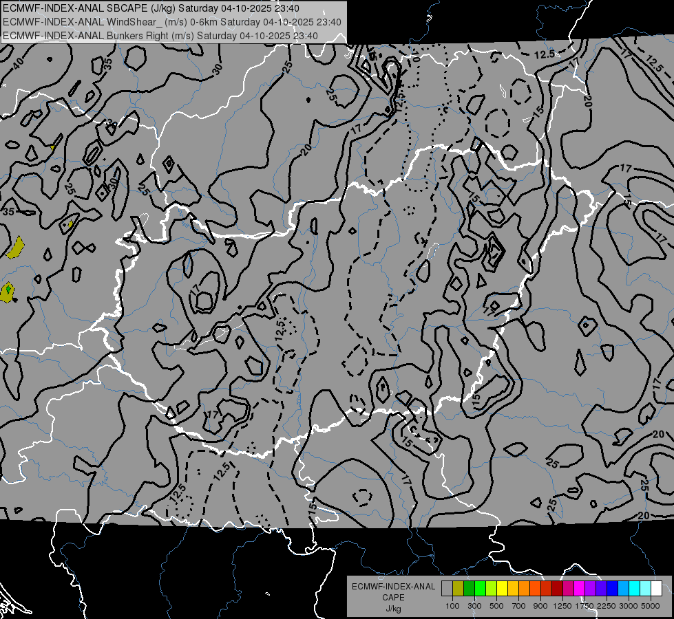This screenshot has width=674, height=619.
Task: Click the 2250 legend scale value
Action: pyautogui.click(x=607, y=606)
